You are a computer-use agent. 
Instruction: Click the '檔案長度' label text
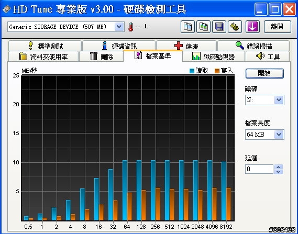coord(257,123)
